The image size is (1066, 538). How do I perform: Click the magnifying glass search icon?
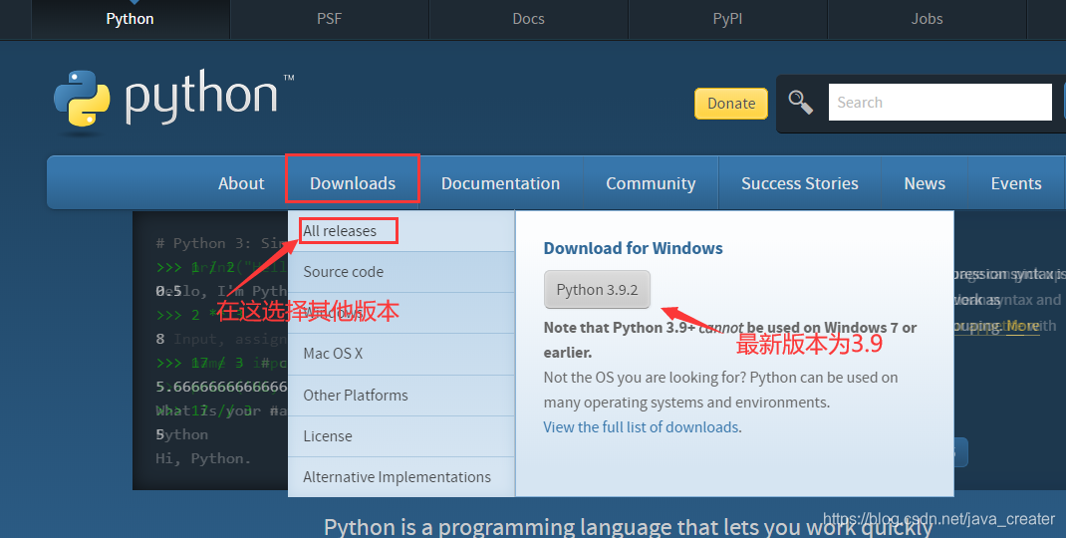pyautogui.click(x=800, y=103)
